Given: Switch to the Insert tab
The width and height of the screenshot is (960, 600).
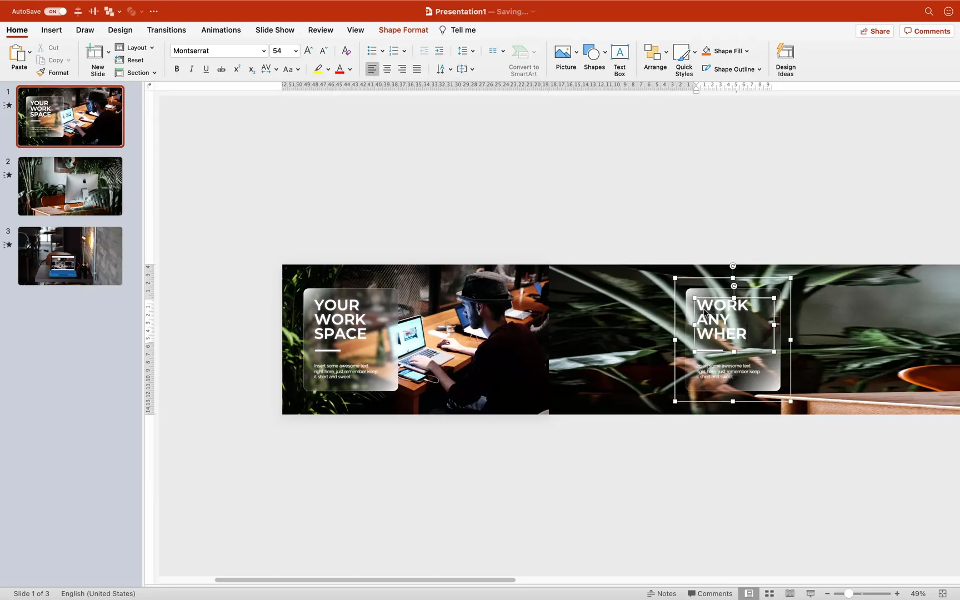Looking at the screenshot, I should click(51, 30).
